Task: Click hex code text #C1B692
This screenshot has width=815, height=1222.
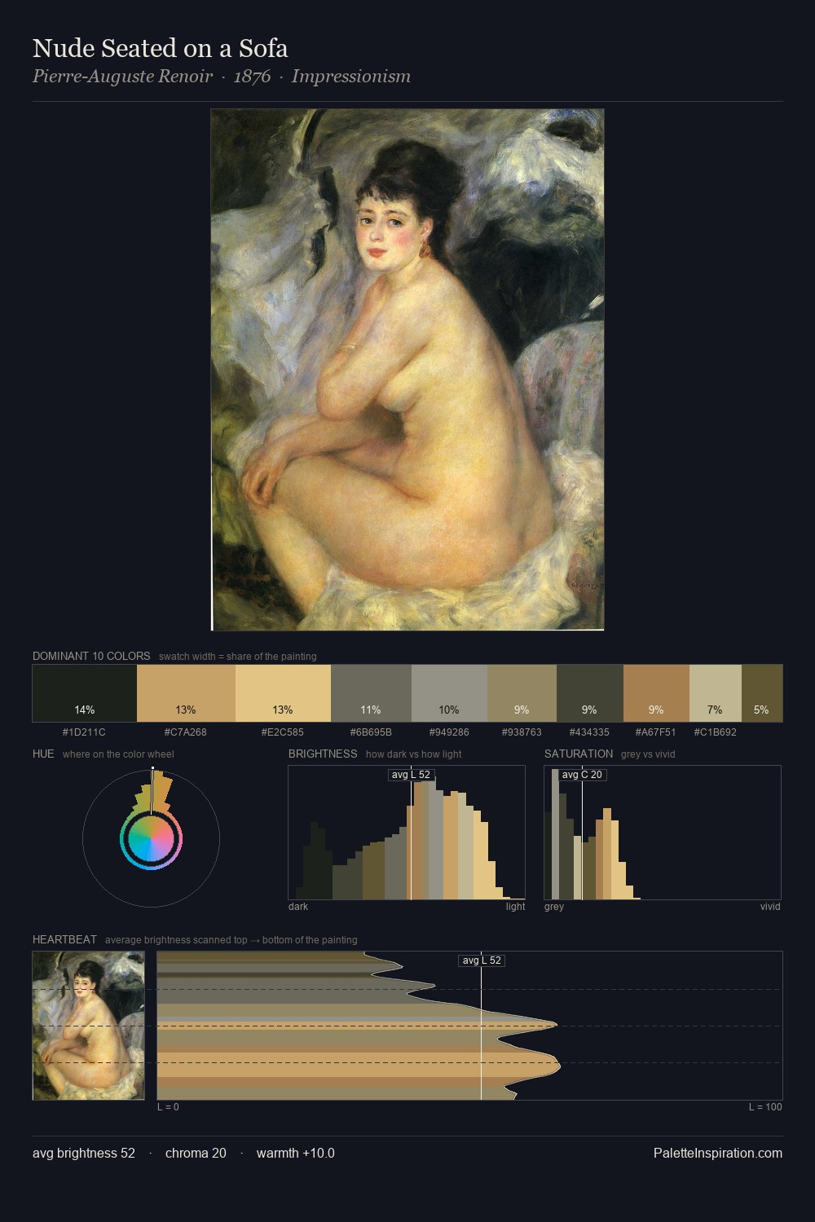Action: 716,732
